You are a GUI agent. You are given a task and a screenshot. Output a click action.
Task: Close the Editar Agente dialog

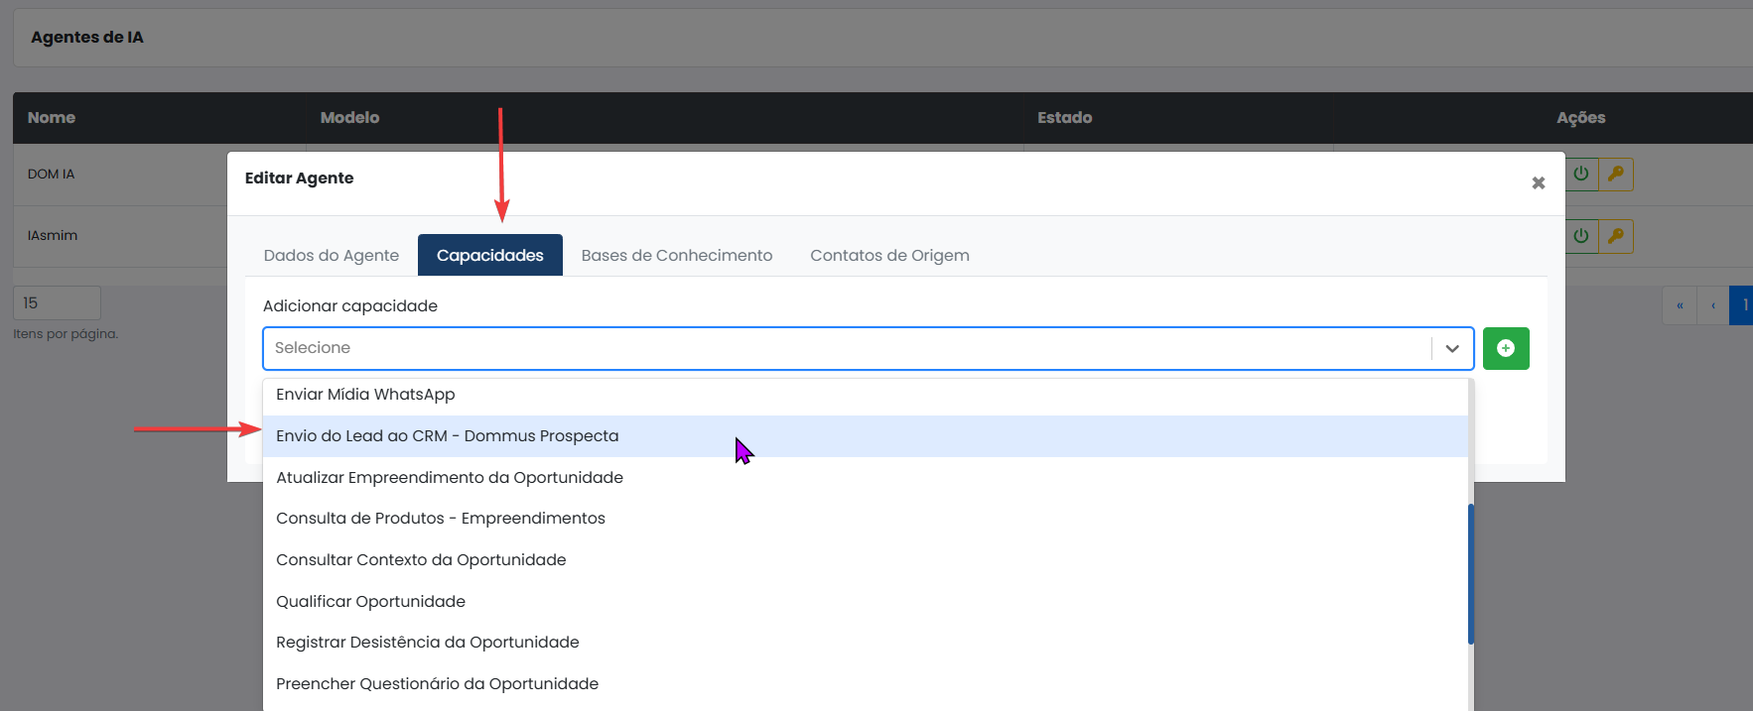pos(1539,182)
